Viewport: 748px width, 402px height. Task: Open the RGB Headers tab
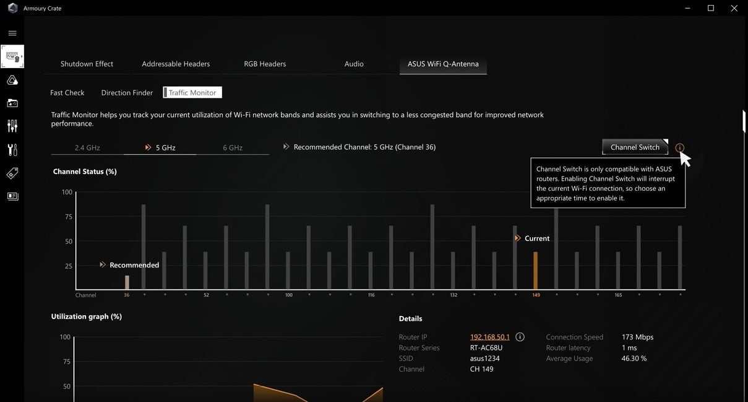(x=265, y=64)
